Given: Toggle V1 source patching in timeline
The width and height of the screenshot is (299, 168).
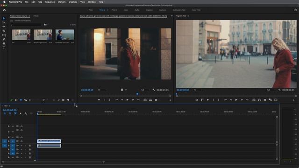Looking at the screenshot, I should click(5, 141).
